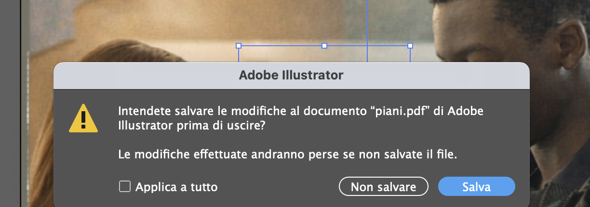Select the top-left bounding box handle
This screenshot has width=590, height=207.
click(239, 46)
